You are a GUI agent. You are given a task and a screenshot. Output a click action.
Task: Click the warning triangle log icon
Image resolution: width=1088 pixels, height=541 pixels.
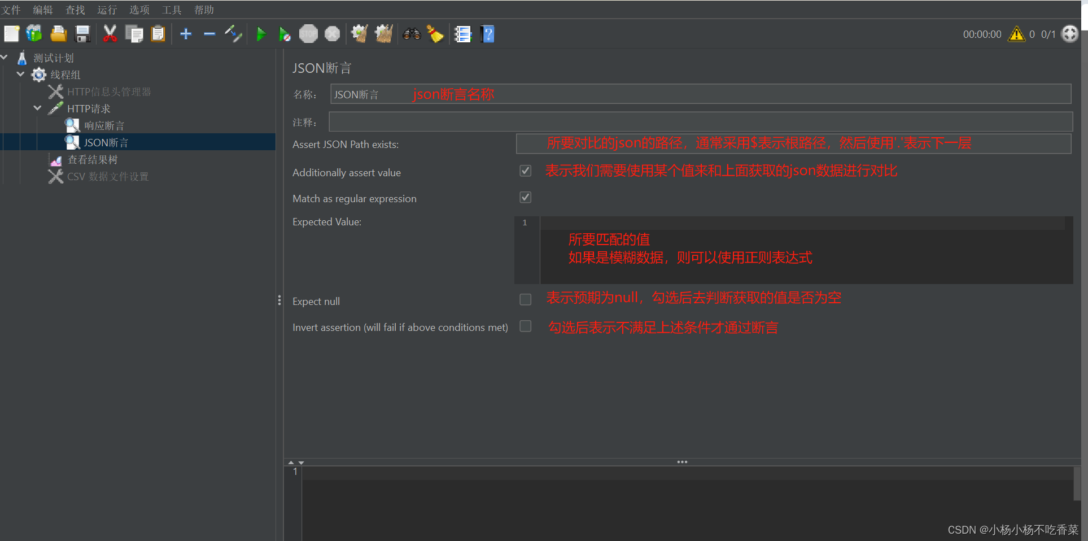pos(1017,34)
